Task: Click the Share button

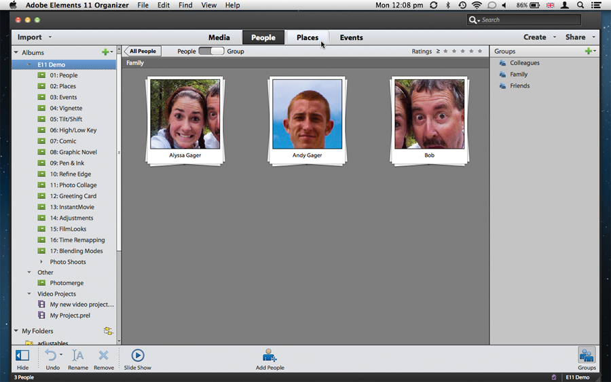Action: (x=575, y=37)
